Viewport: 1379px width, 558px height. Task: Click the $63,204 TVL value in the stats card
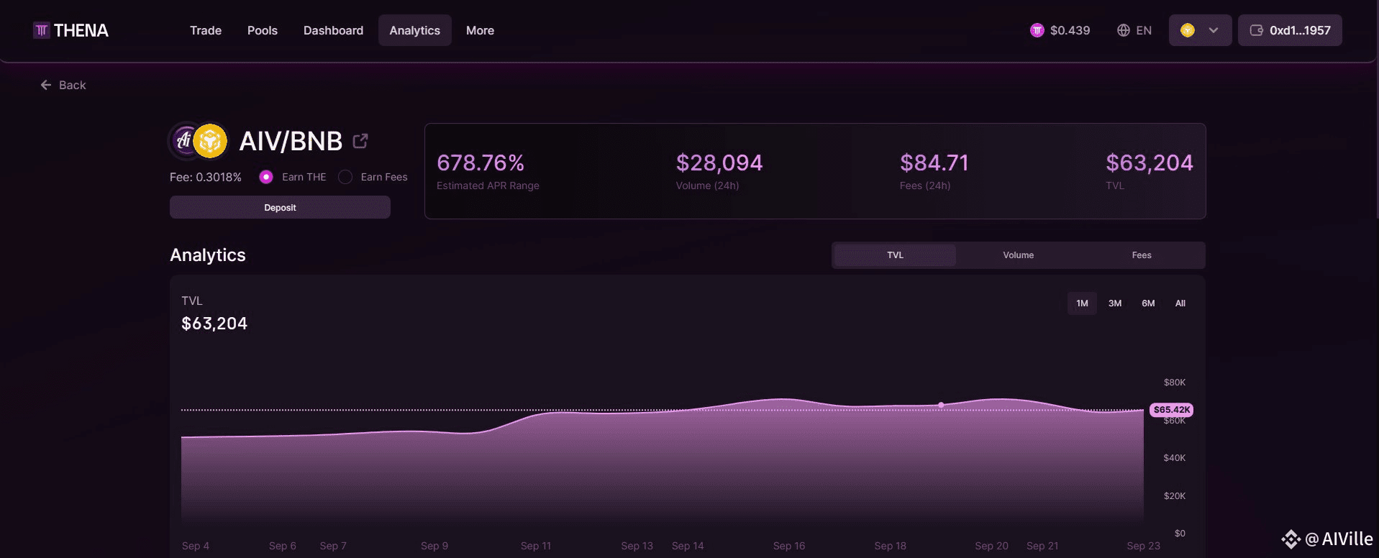tap(1150, 163)
